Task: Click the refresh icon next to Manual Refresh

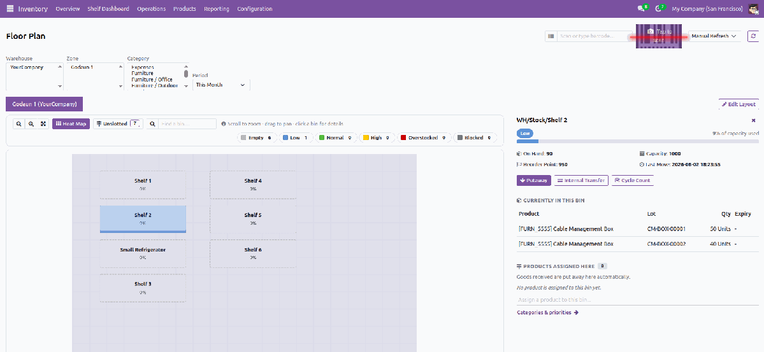Action: (x=753, y=36)
